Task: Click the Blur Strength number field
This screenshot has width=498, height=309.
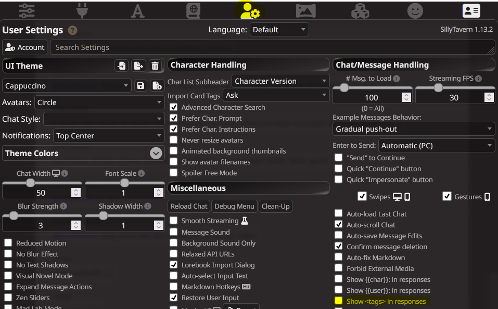Action: pos(42,225)
